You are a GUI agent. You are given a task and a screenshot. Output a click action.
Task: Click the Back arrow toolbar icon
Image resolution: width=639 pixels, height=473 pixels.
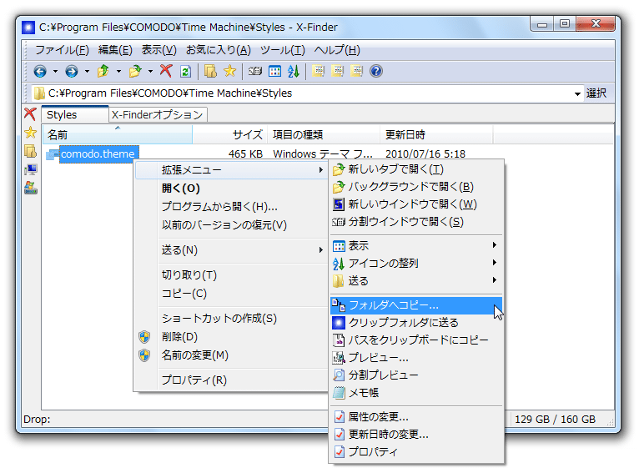40,72
